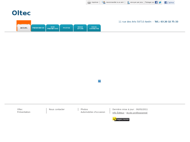Open the footer Nous contacter link
The width and height of the screenshot is (190, 142).
tap(57, 109)
